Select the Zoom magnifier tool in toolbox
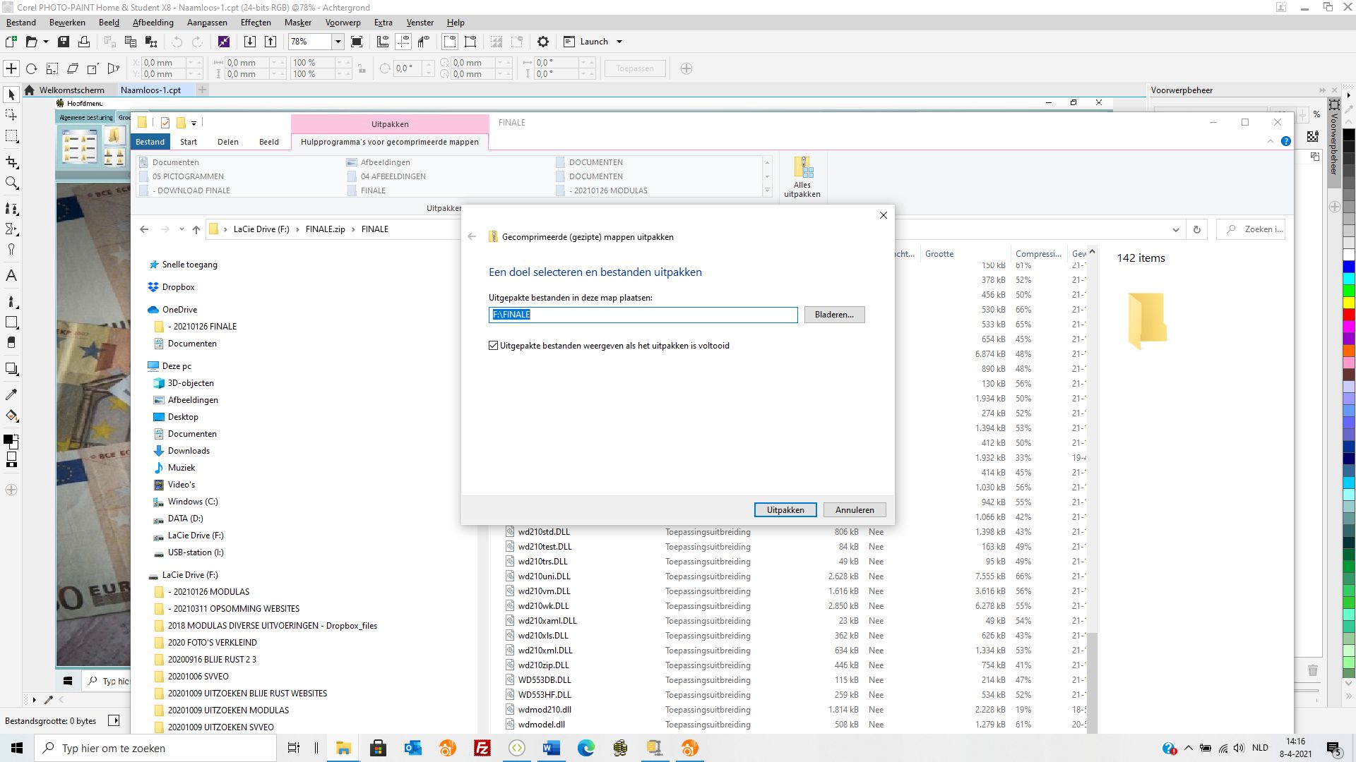The image size is (1356, 762). click(11, 183)
